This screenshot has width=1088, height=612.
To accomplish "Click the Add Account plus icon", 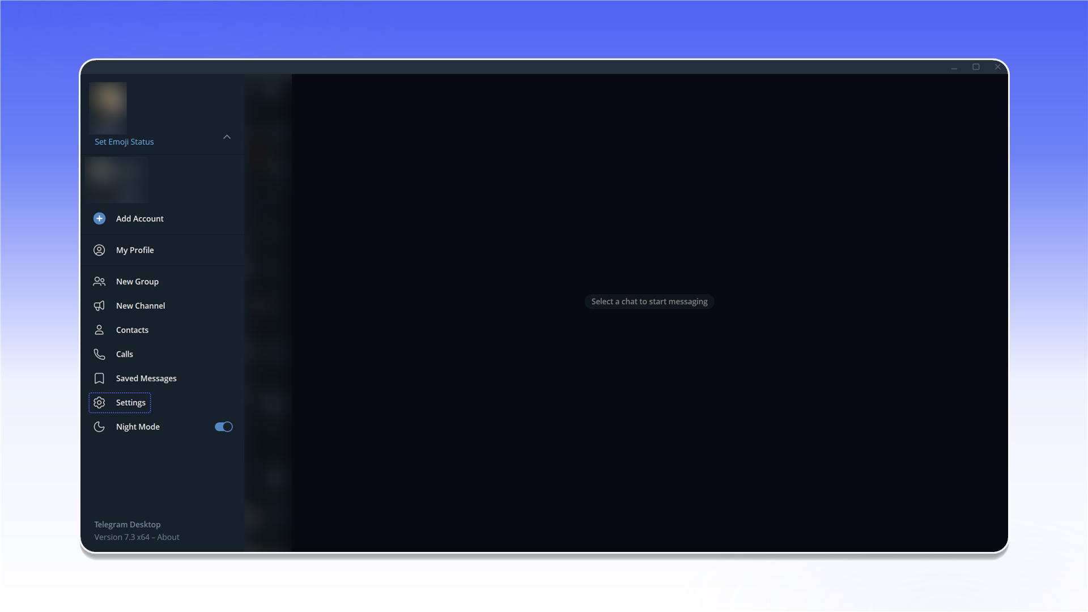I will [x=99, y=219].
